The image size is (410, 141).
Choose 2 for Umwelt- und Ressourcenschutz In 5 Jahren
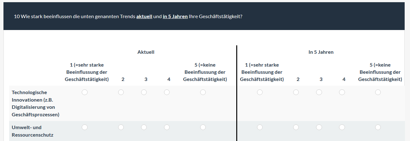pos(296,127)
